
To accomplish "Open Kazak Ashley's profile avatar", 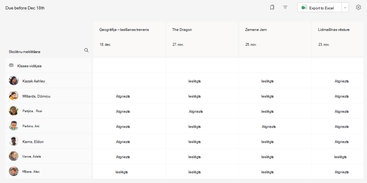I will 14,81.
